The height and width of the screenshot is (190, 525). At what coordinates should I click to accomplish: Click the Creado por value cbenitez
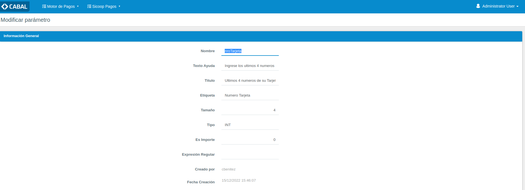[229, 169]
